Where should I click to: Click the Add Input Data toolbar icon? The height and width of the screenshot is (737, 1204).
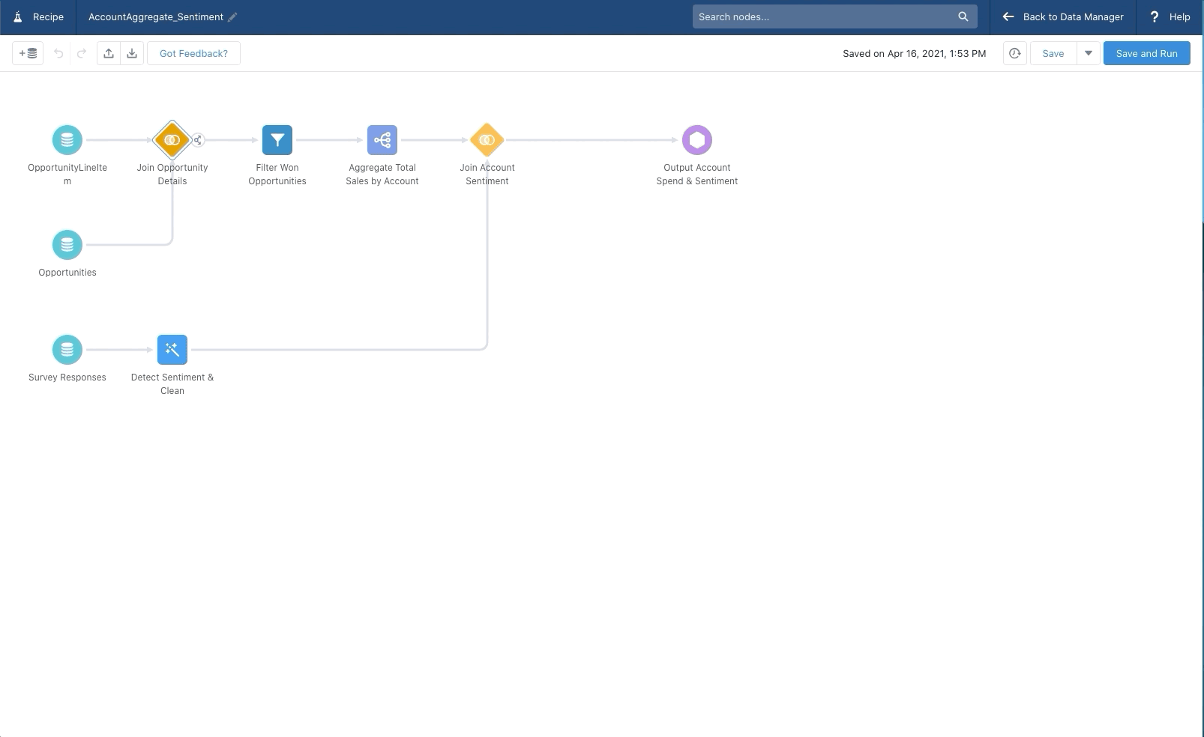[x=27, y=53]
